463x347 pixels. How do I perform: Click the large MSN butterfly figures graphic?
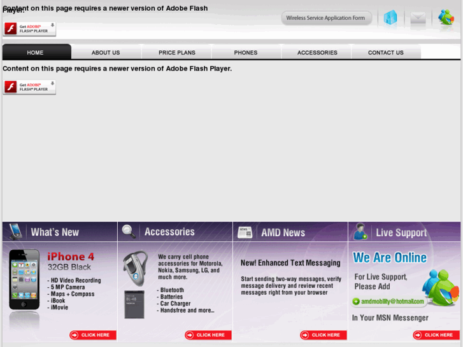point(441,287)
